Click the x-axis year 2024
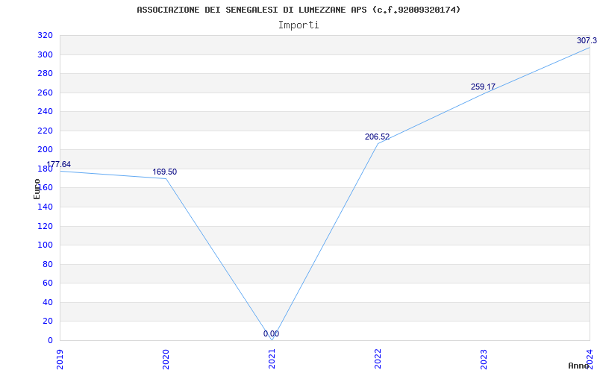 [x=590, y=359]
